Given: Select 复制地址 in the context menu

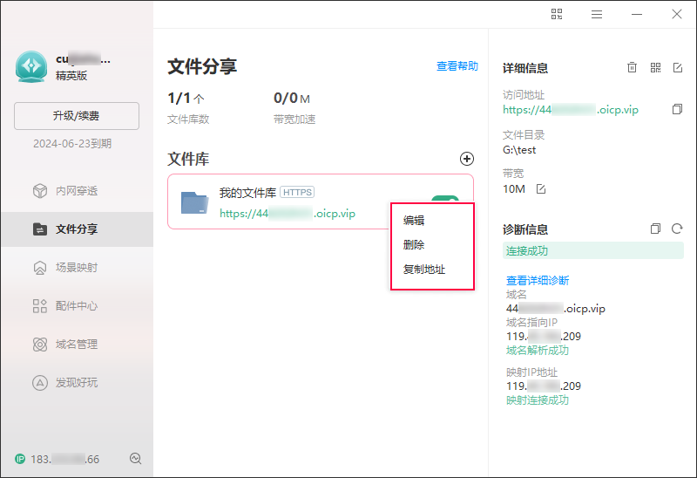Looking at the screenshot, I should [424, 270].
